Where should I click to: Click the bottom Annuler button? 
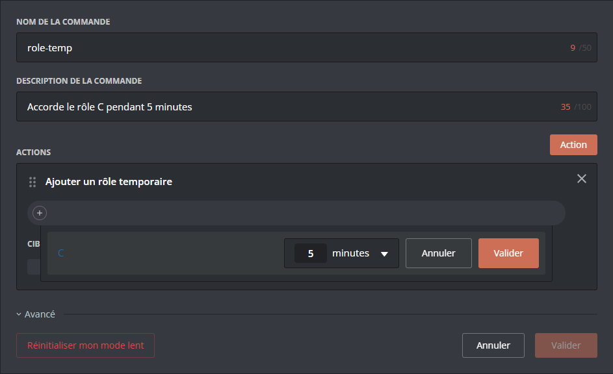click(x=493, y=345)
